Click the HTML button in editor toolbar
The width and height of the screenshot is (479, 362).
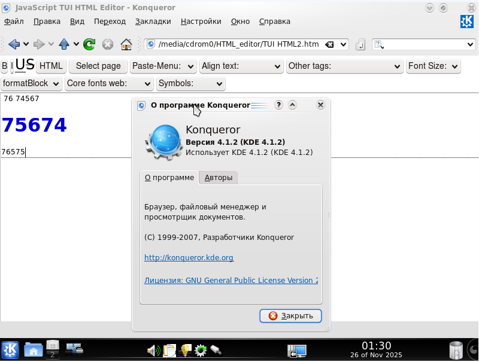(51, 66)
